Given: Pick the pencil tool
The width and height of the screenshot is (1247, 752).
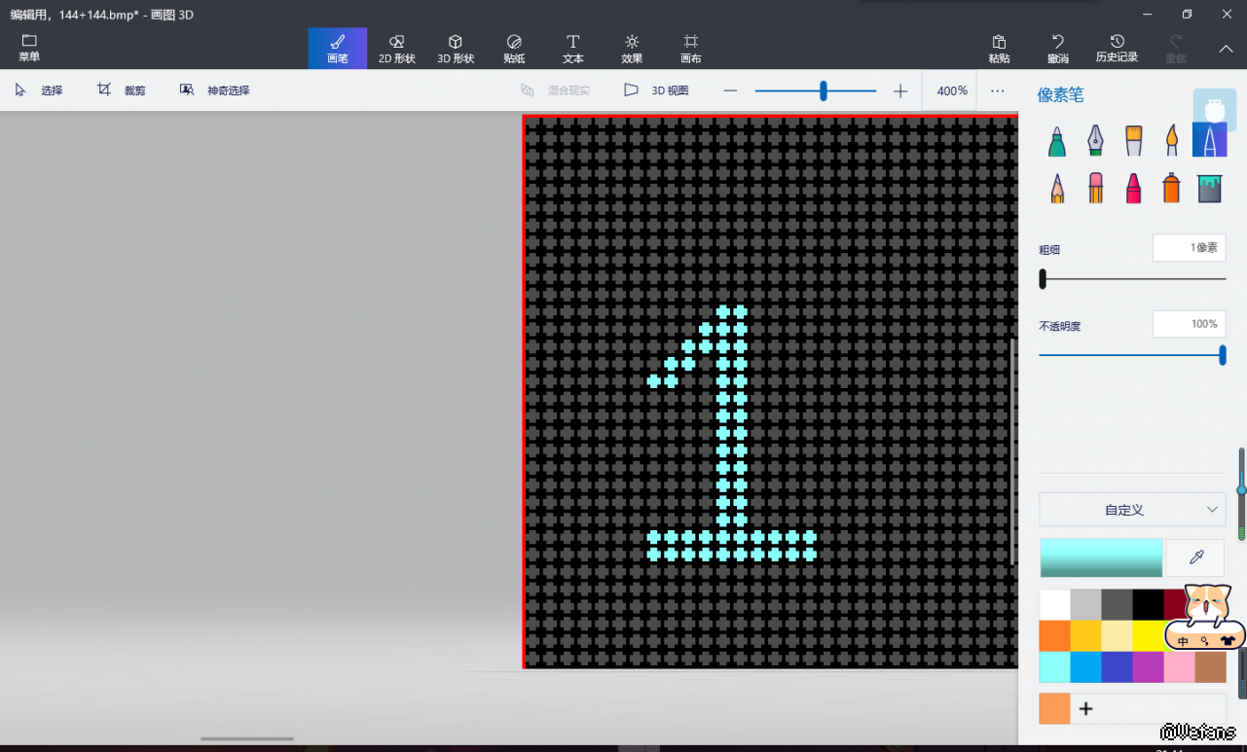Looking at the screenshot, I should (1057, 188).
